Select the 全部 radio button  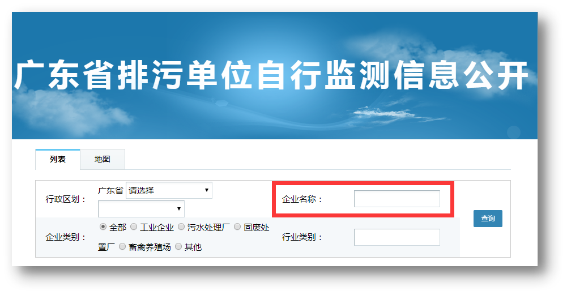click(x=103, y=226)
